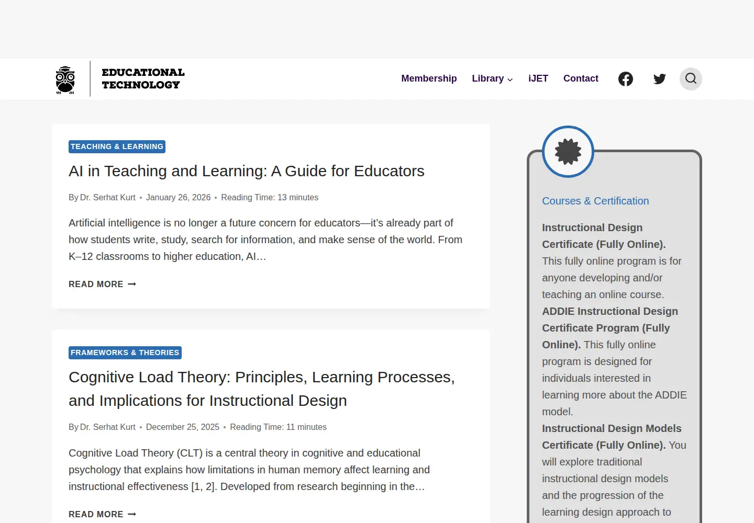754x523 pixels.
Task: Click the badge icon above Courses & Certification
Action: pyautogui.click(x=568, y=152)
